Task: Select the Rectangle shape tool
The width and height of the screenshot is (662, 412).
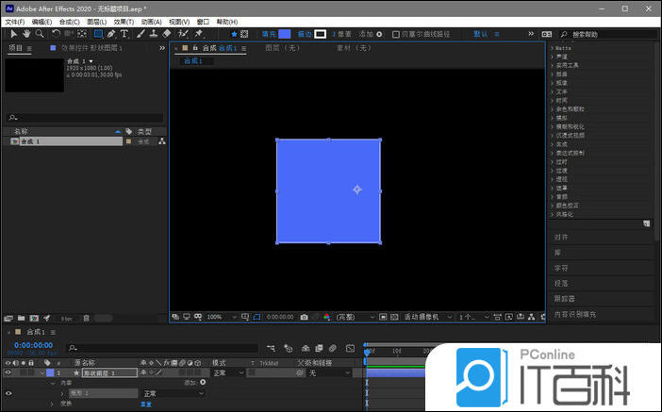Action: 96,34
